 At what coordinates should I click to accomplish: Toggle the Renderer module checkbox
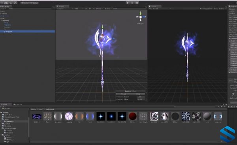pos(230,72)
